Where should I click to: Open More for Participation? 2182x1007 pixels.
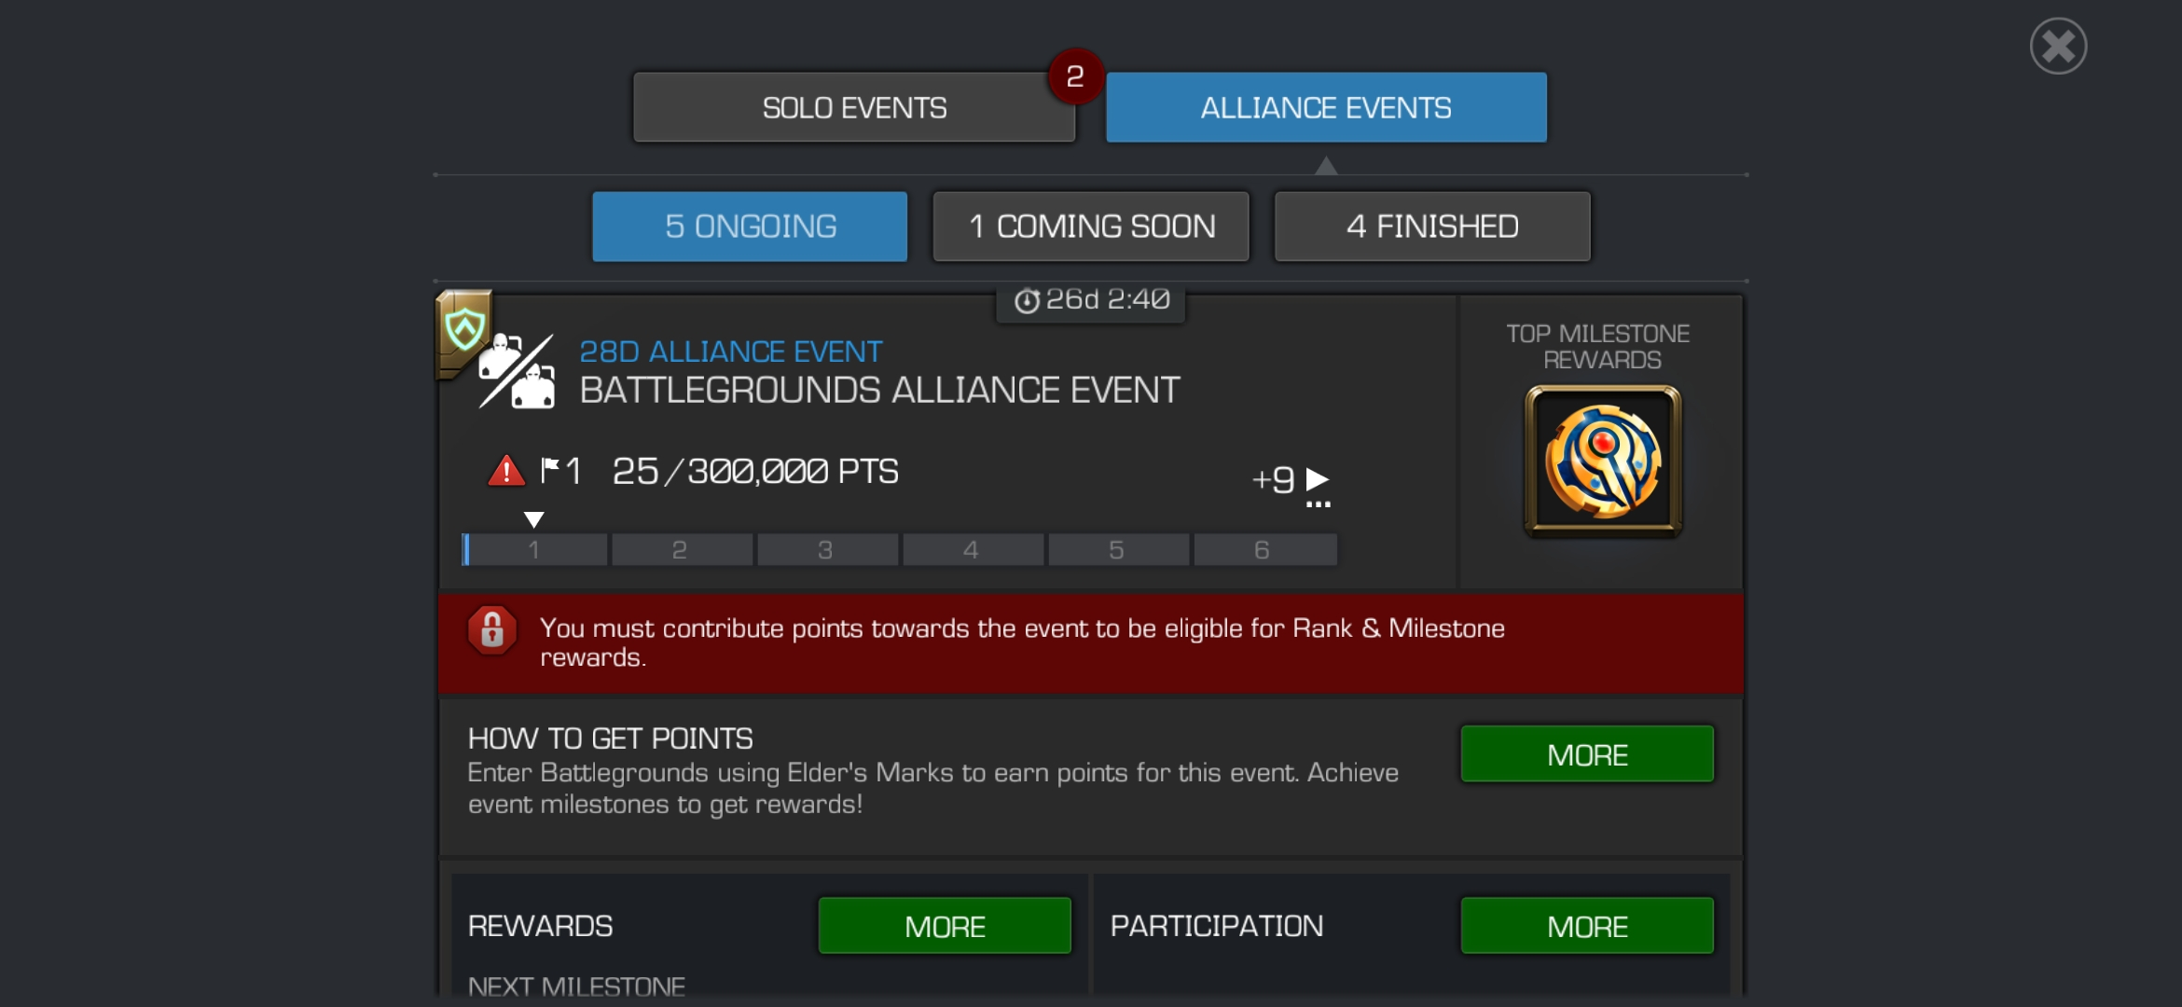tap(1587, 926)
